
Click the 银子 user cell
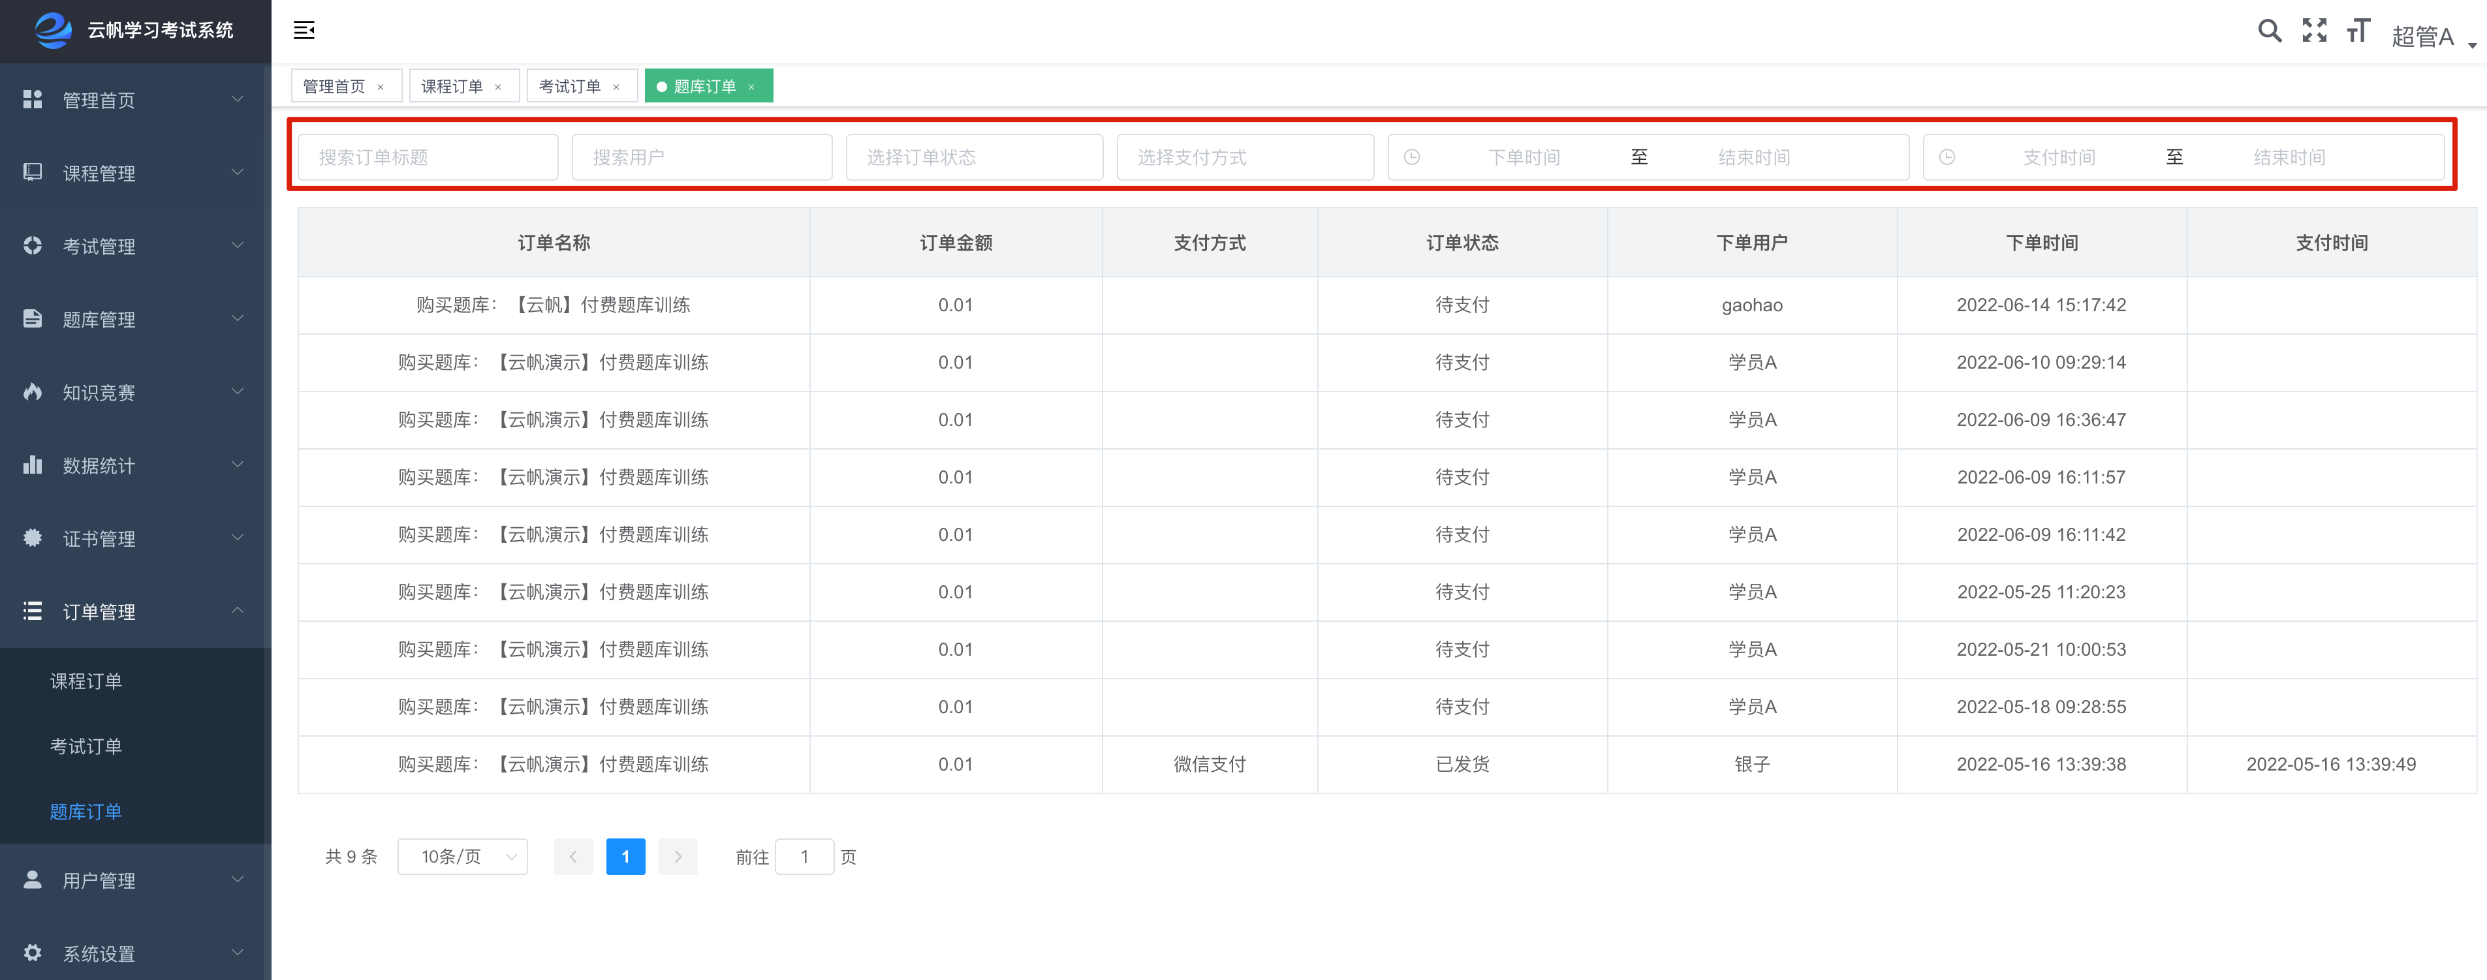point(1752,764)
